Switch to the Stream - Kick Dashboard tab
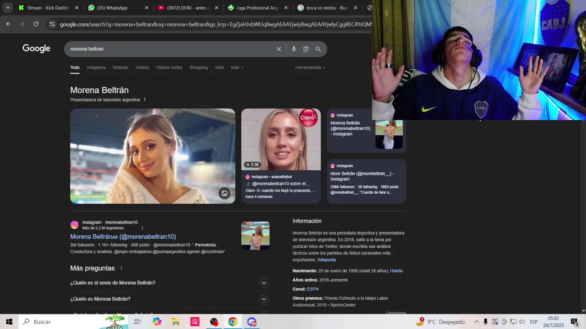This screenshot has width=586, height=329. coord(48,8)
